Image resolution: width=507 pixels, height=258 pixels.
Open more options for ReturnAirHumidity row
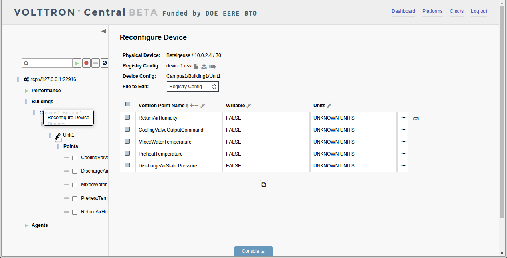[403, 118]
